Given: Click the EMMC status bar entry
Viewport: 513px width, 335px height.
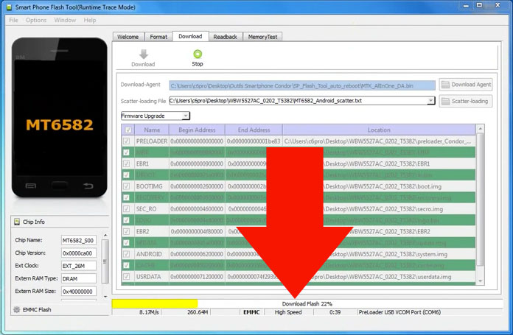Looking at the screenshot, I should tap(251, 312).
